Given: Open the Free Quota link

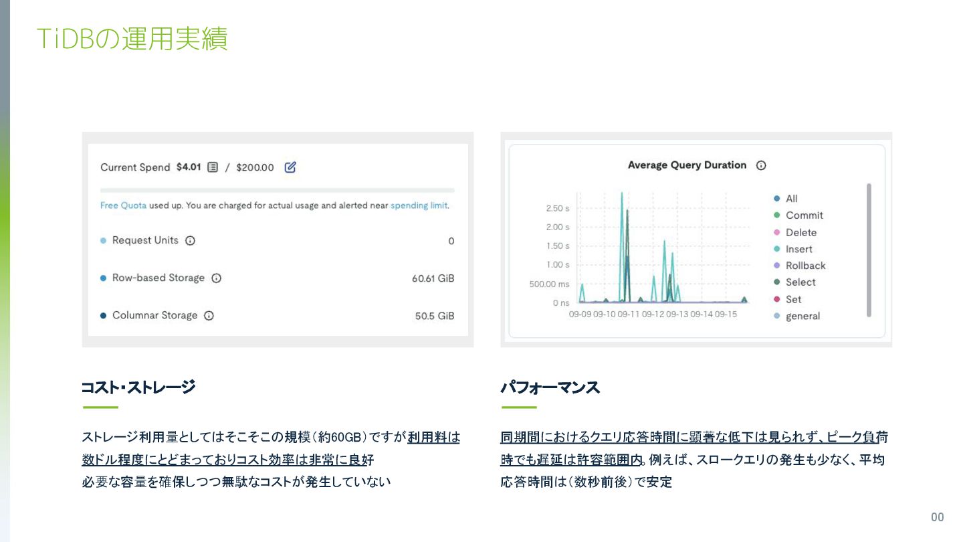Looking at the screenshot, I should point(123,205).
